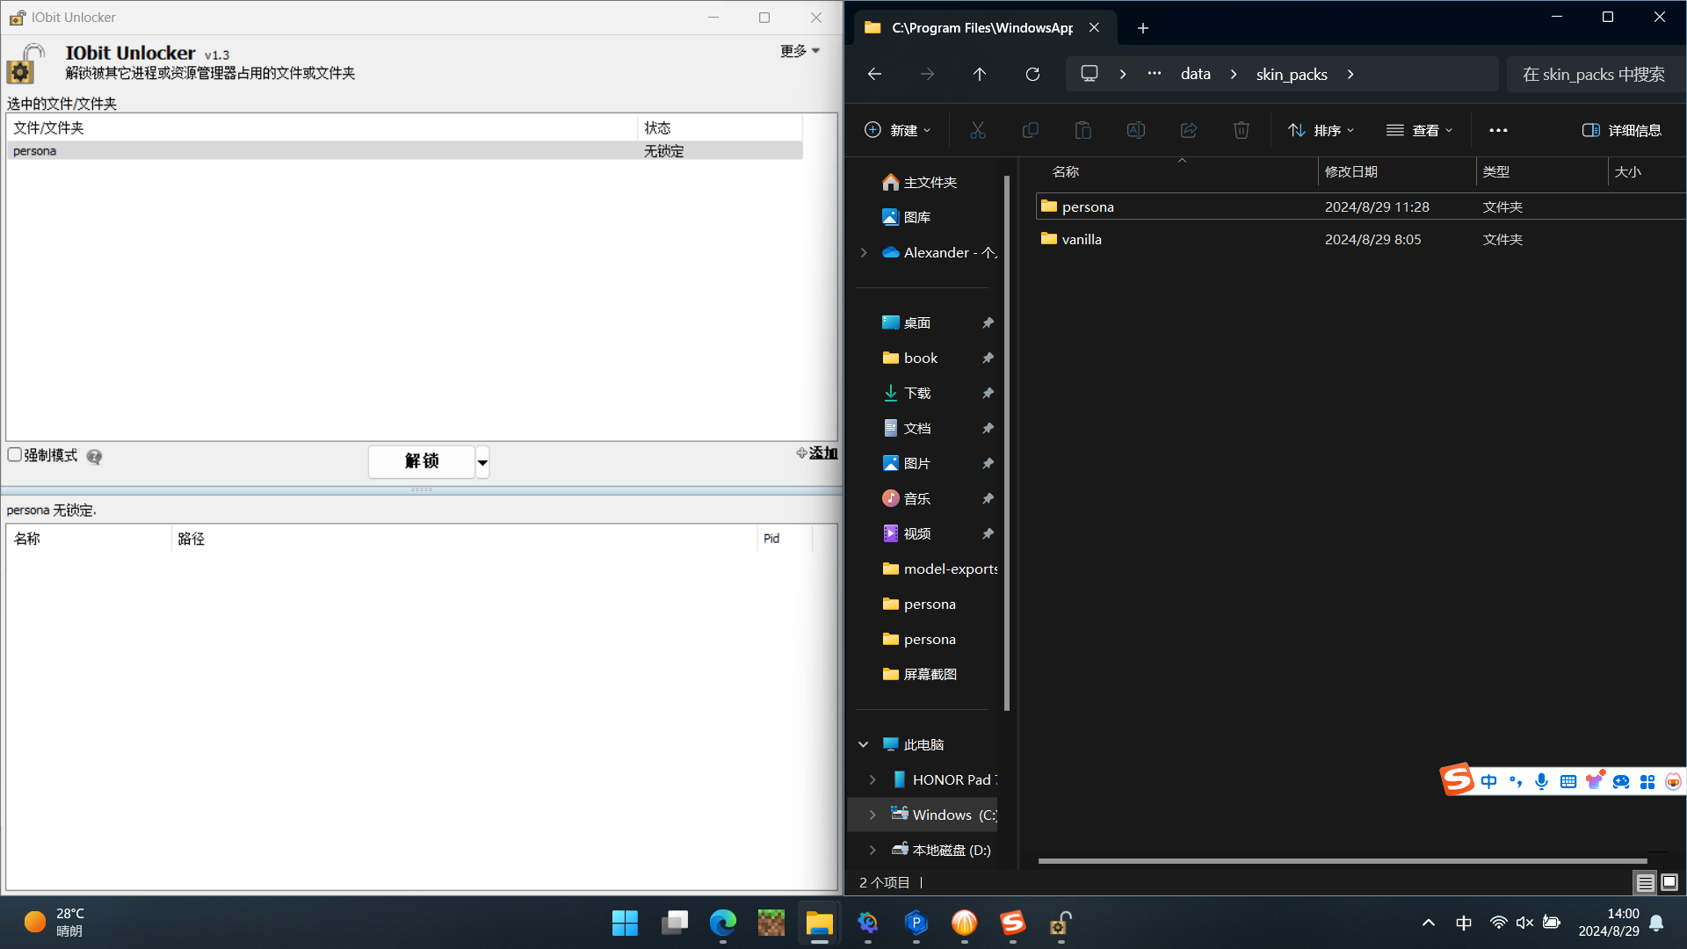Open the 更多 dropdown in IObit Unlocker

point(800,51)
